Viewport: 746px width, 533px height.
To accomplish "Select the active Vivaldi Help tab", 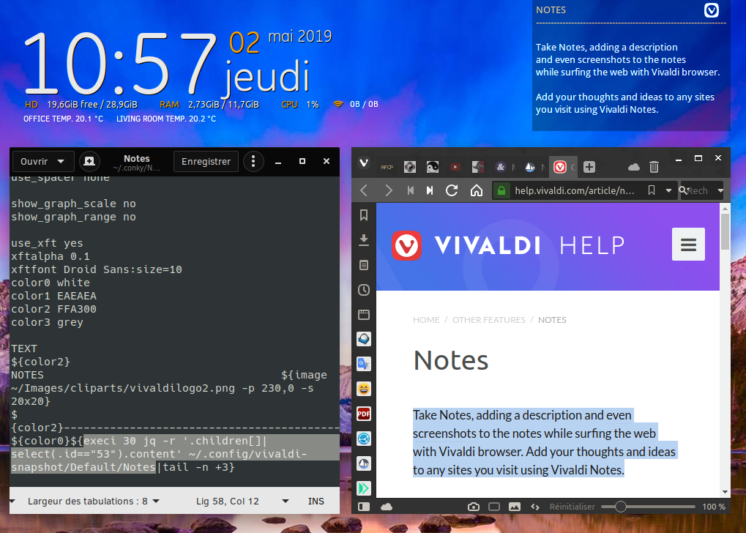I will (x=563, y=167).
